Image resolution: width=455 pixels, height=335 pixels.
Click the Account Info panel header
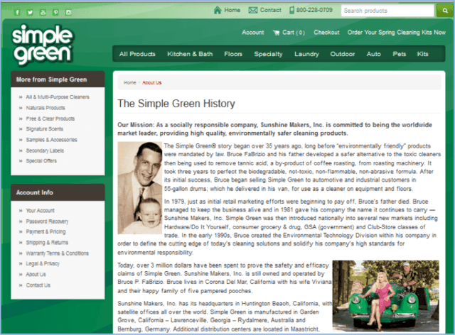(x=58, y=192)
